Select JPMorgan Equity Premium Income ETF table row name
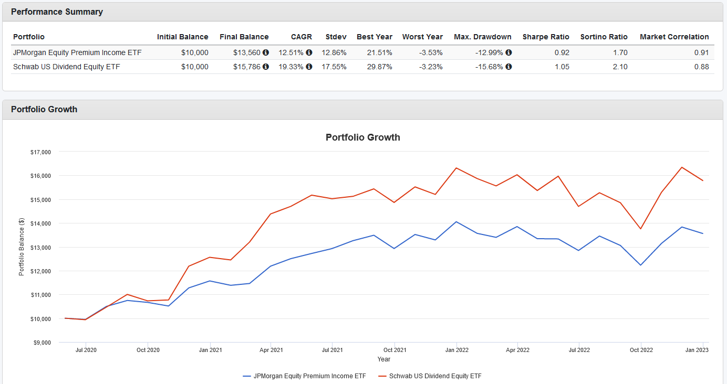Viewport: 727px width, 384px height. pos(77,52)
